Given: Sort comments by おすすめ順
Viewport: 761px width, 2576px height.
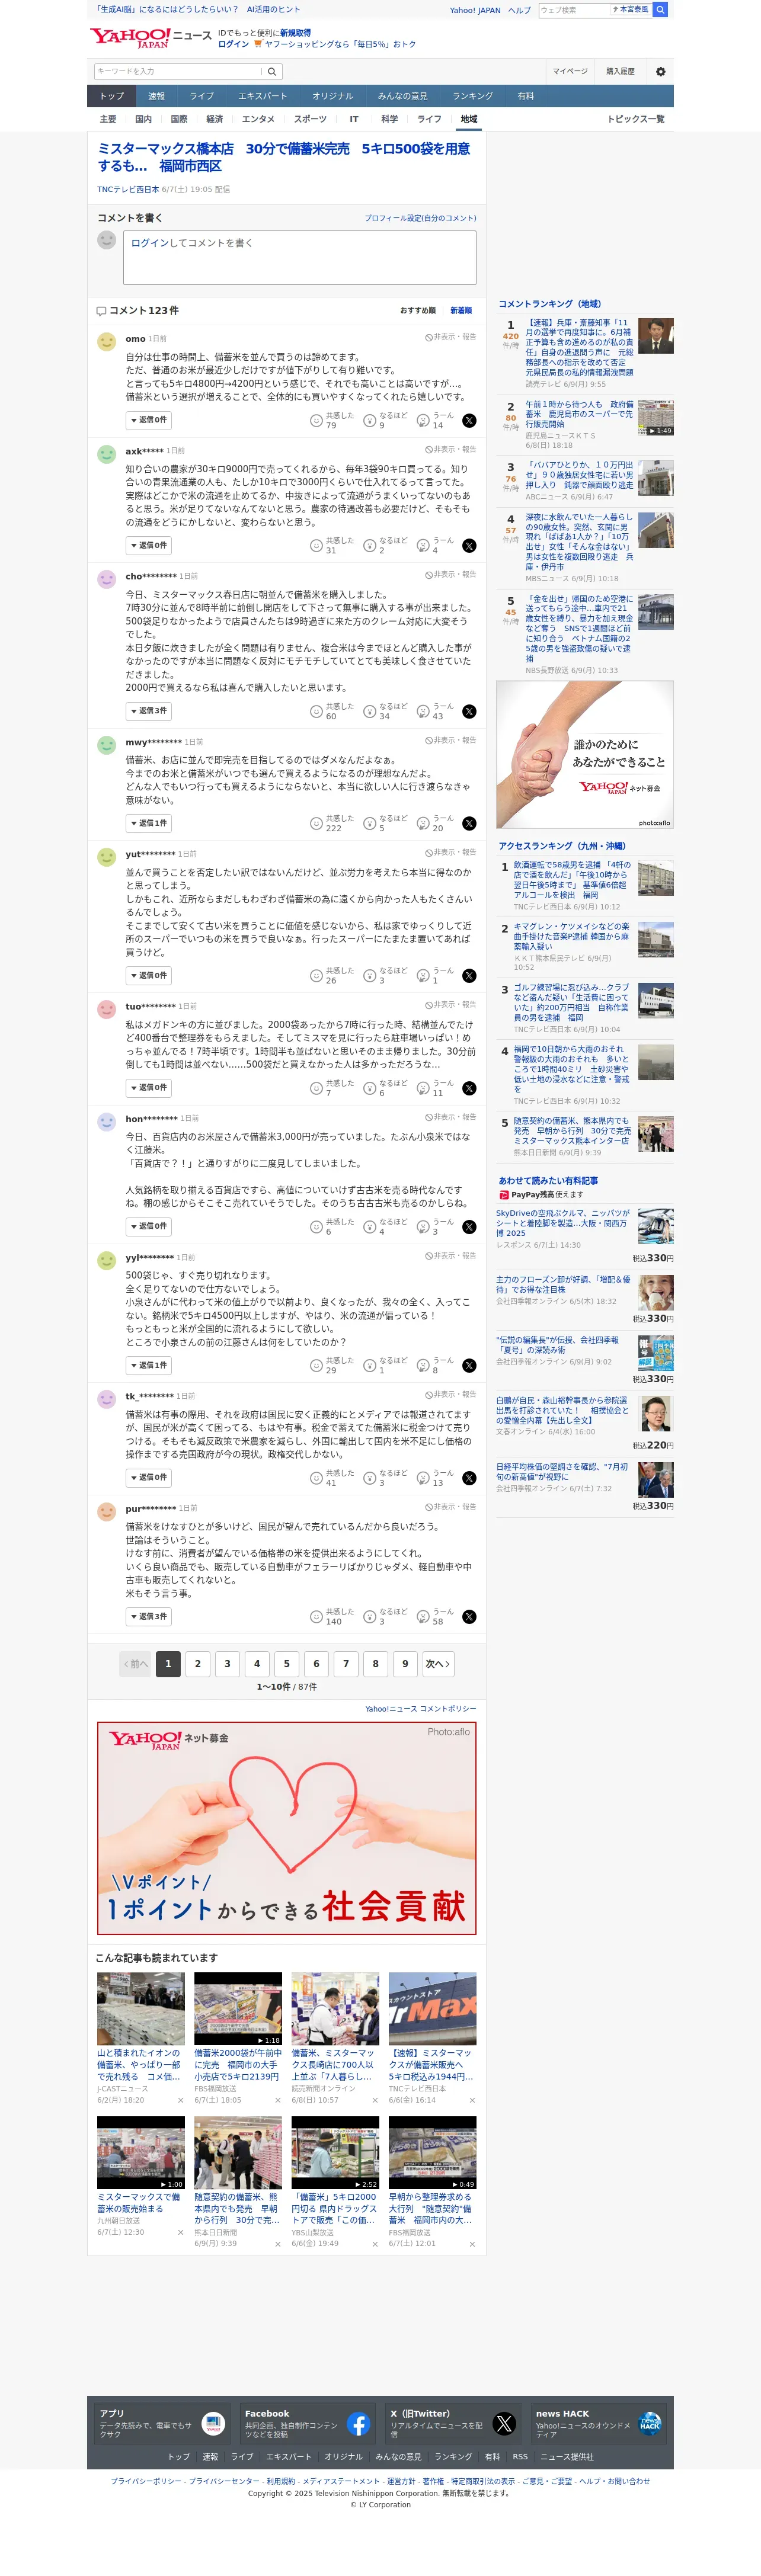Looking at the screenshot, I should tap(417, 310).
